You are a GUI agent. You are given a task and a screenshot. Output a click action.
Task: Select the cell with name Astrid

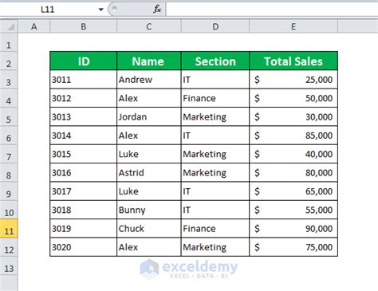[x=149, y=173]
